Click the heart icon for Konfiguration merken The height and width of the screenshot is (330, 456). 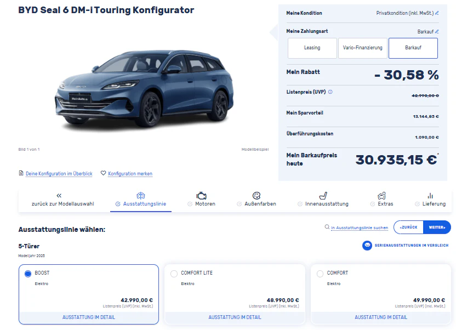click(103, 173)
